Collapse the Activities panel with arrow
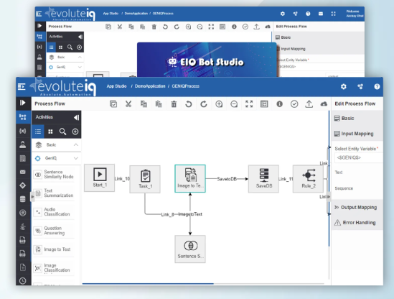394x299 pixels. [76, 117]
